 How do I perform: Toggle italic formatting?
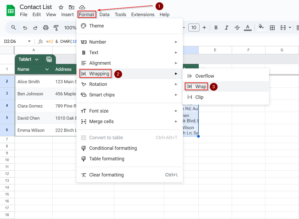coord(226,28)
